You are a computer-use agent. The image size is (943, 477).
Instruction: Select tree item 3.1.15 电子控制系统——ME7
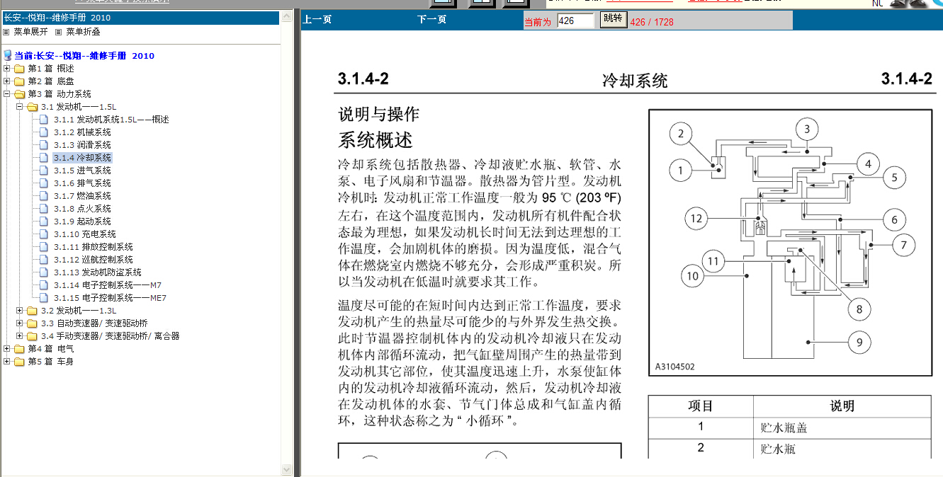tap(111, 298)
